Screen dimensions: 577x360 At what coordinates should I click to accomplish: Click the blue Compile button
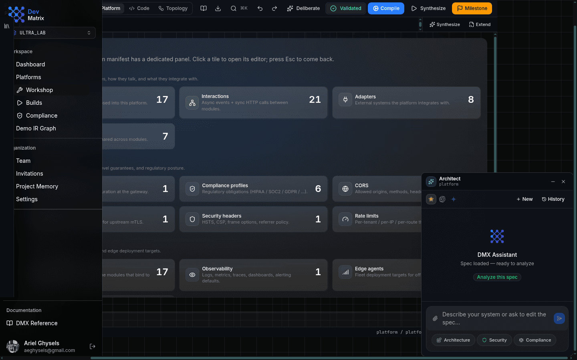[386, 8]
